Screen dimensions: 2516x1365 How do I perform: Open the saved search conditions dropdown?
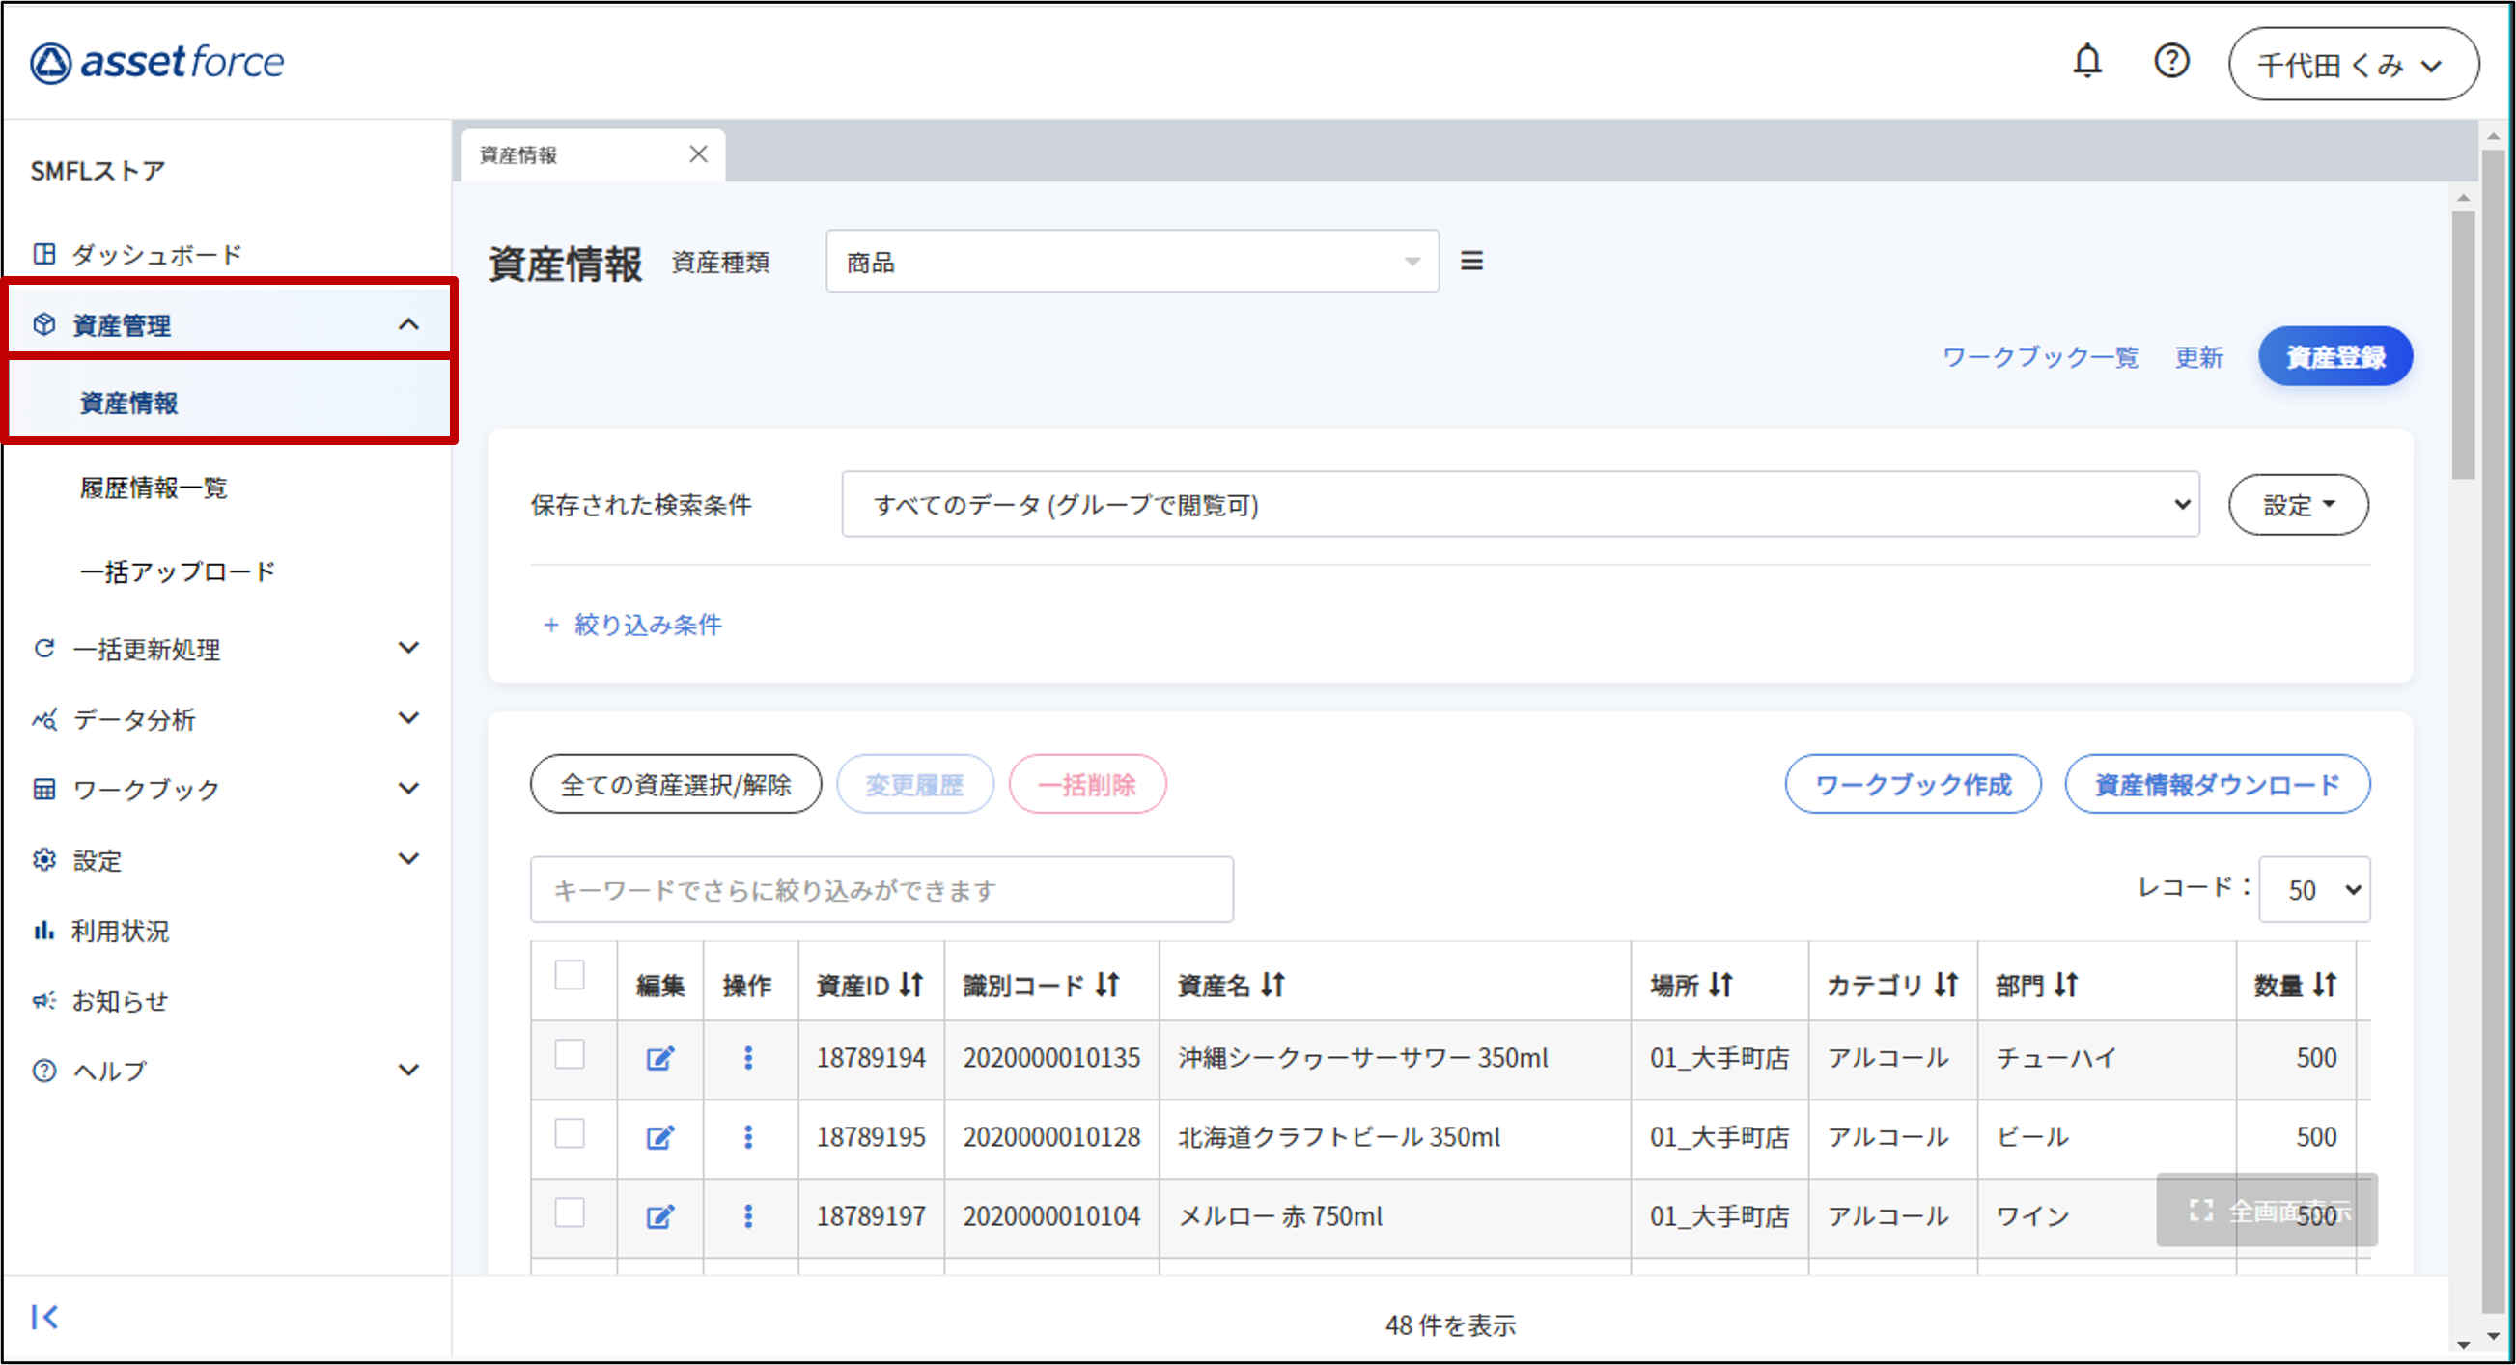click(x=1519, y=504)
